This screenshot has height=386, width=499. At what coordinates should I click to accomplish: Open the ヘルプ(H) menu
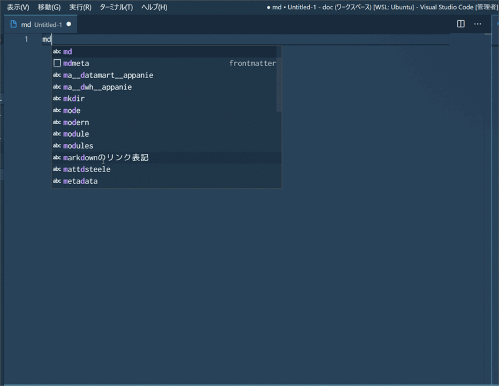tap(154, 7)
